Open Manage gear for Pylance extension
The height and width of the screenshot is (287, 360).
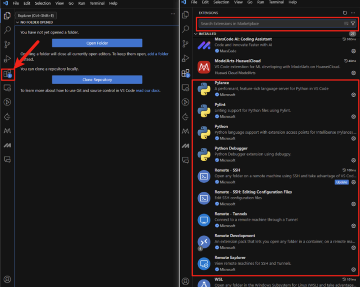(354, 95)
